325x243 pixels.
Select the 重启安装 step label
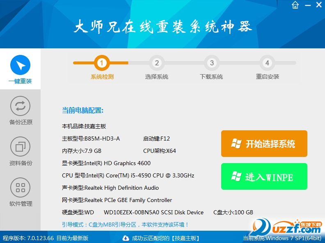click(x=268, y=77)
